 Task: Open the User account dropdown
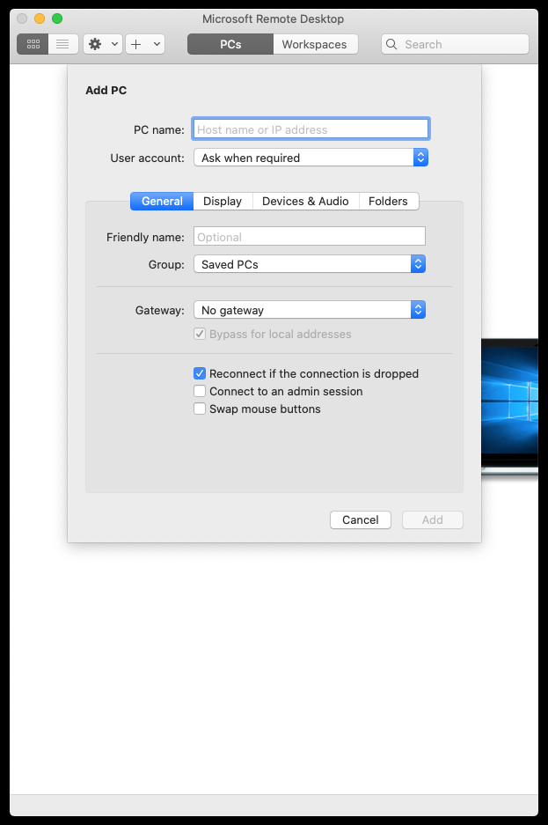(x=311, y=158)
